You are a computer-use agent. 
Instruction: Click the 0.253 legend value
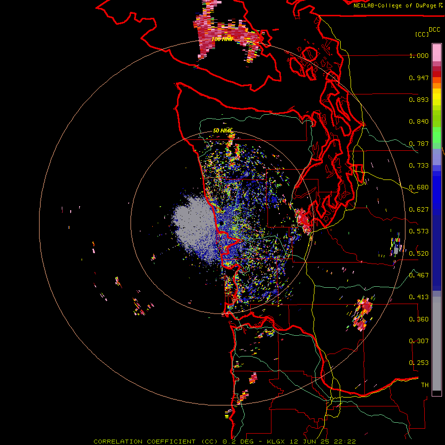click(419, 363)
